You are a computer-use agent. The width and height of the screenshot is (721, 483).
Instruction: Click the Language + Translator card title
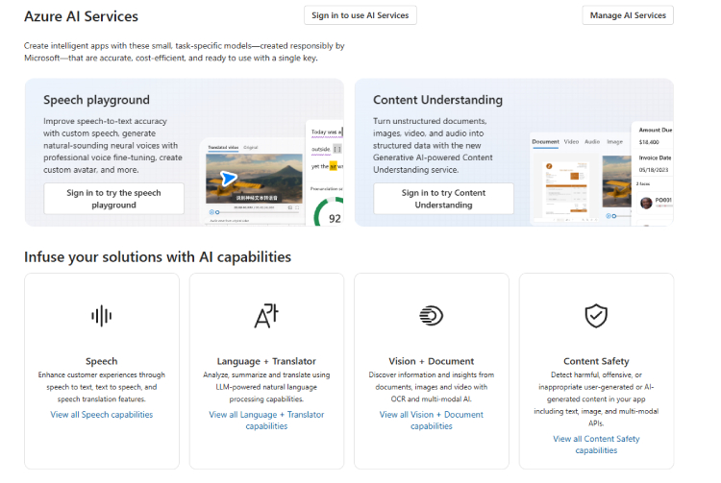pyautogui.click(x=266, y=361)
